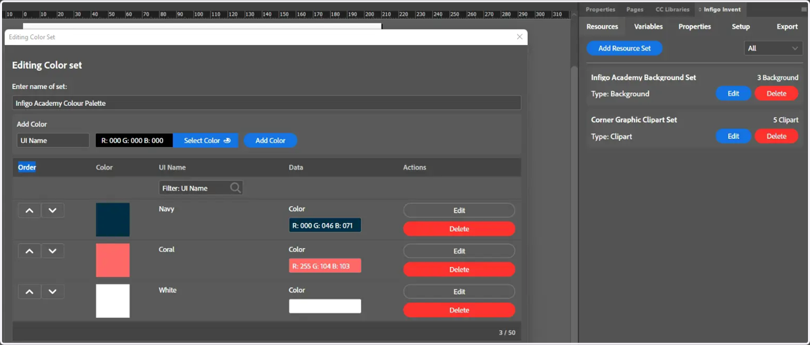Image resolution: width=810 pixels, height=345 pixels.
Task: Click the 3 / 50 count text
Action: tap(508, 332)
